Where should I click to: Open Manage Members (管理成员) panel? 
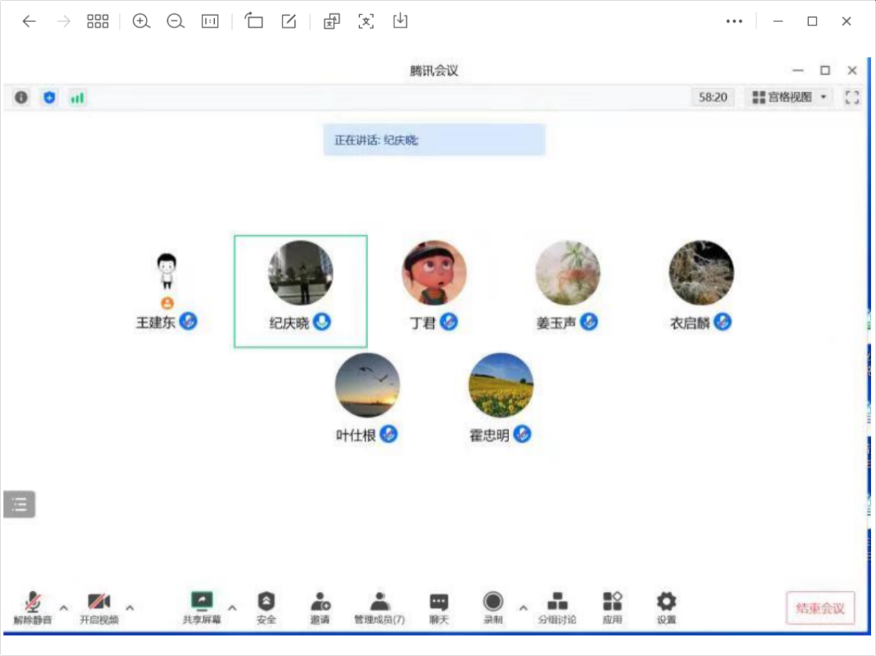click(x=379, y=602)
